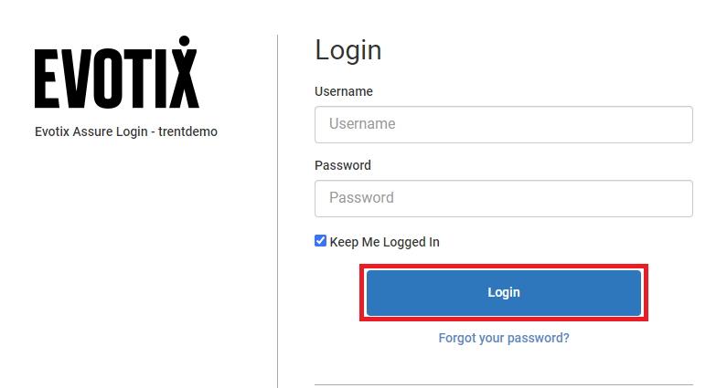Uncheck the Keep Me Logged In checkbox
Image resolution: width=727 pixels, height=388 pixels.
tap(320, 241)
